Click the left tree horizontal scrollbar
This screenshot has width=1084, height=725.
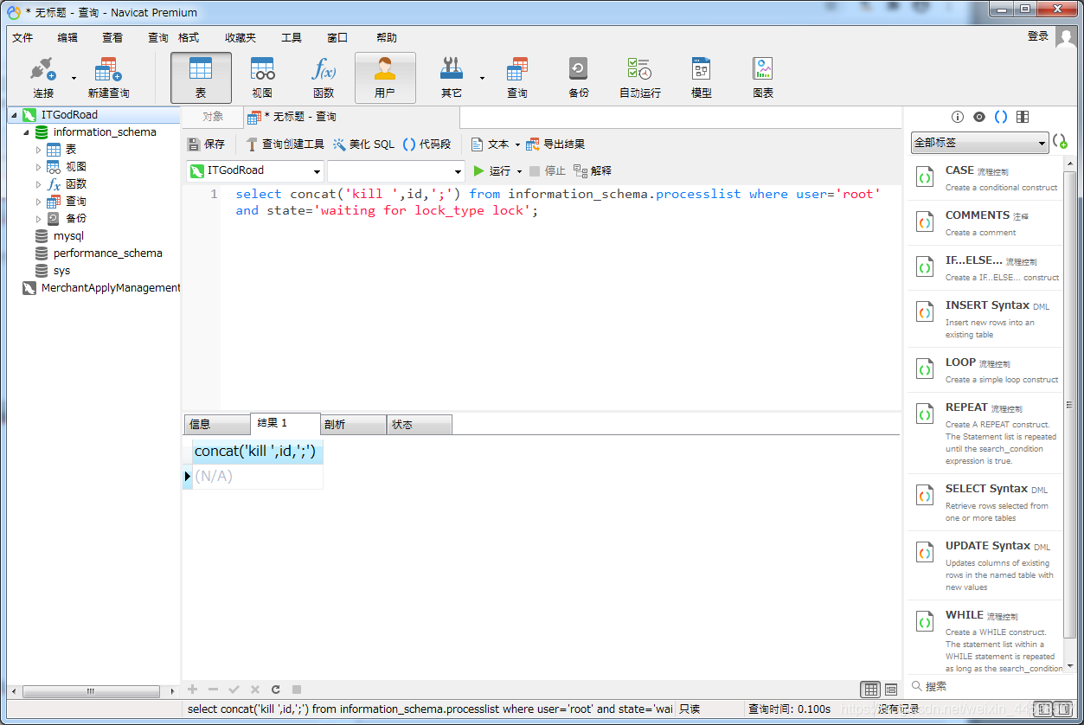[x=91, y=691]
